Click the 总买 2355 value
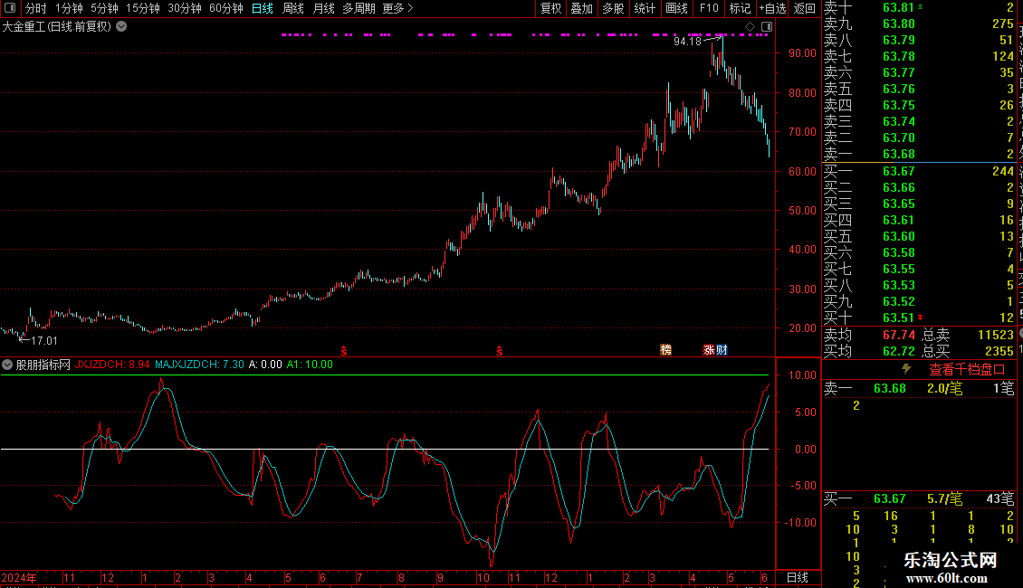This screenshot has height=588, width=1023. (999, 351)
